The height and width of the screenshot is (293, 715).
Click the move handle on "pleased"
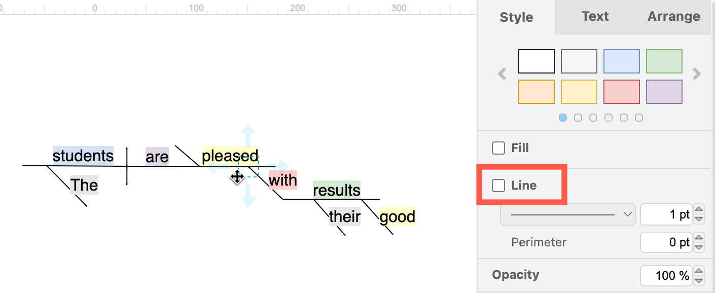[236, 177]
